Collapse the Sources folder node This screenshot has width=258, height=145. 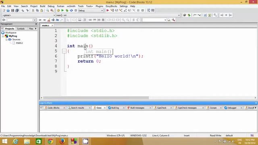tap(6, 39)
